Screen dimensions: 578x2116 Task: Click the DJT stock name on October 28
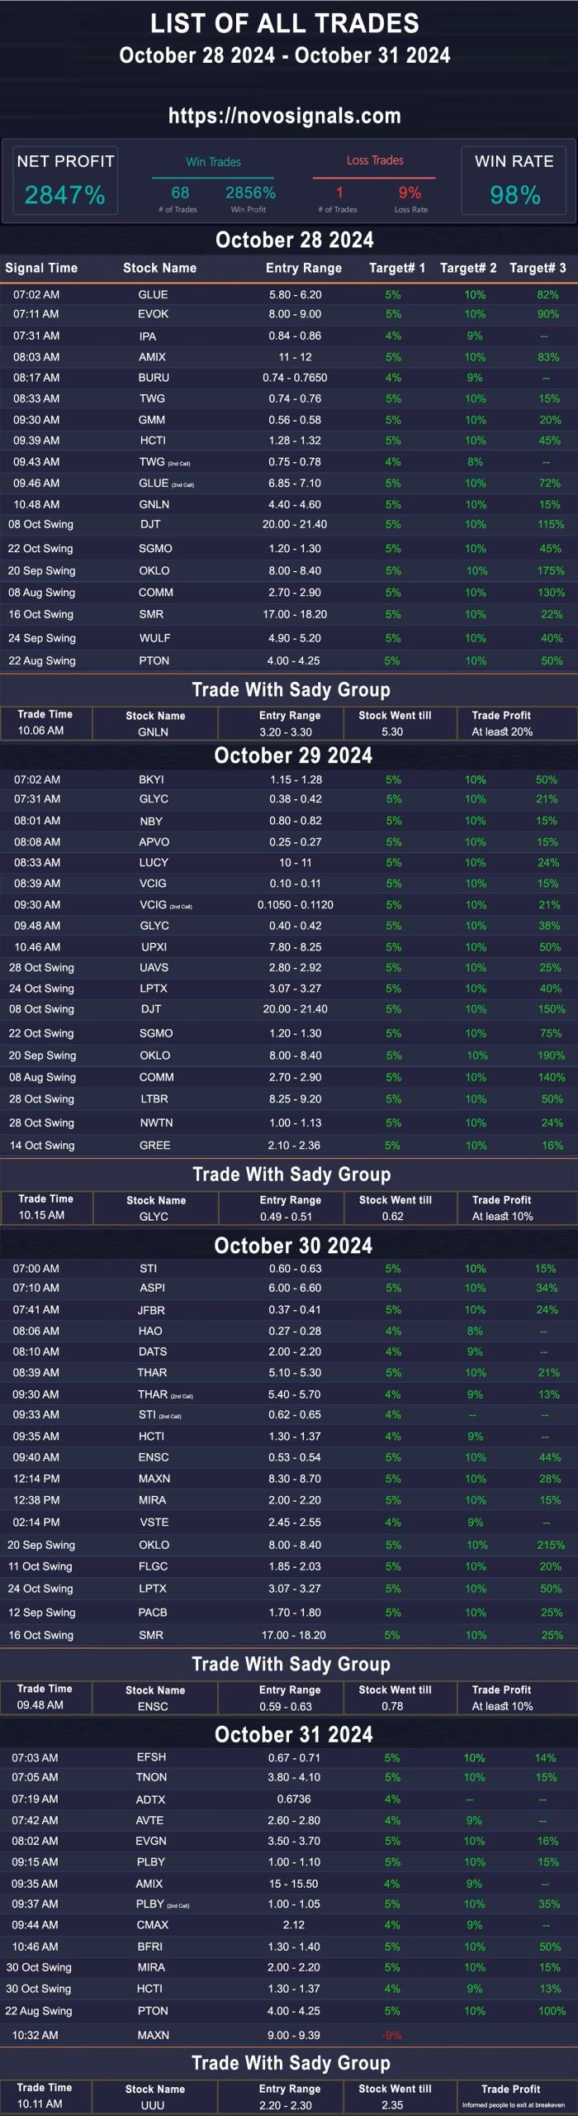coord(150,524)
